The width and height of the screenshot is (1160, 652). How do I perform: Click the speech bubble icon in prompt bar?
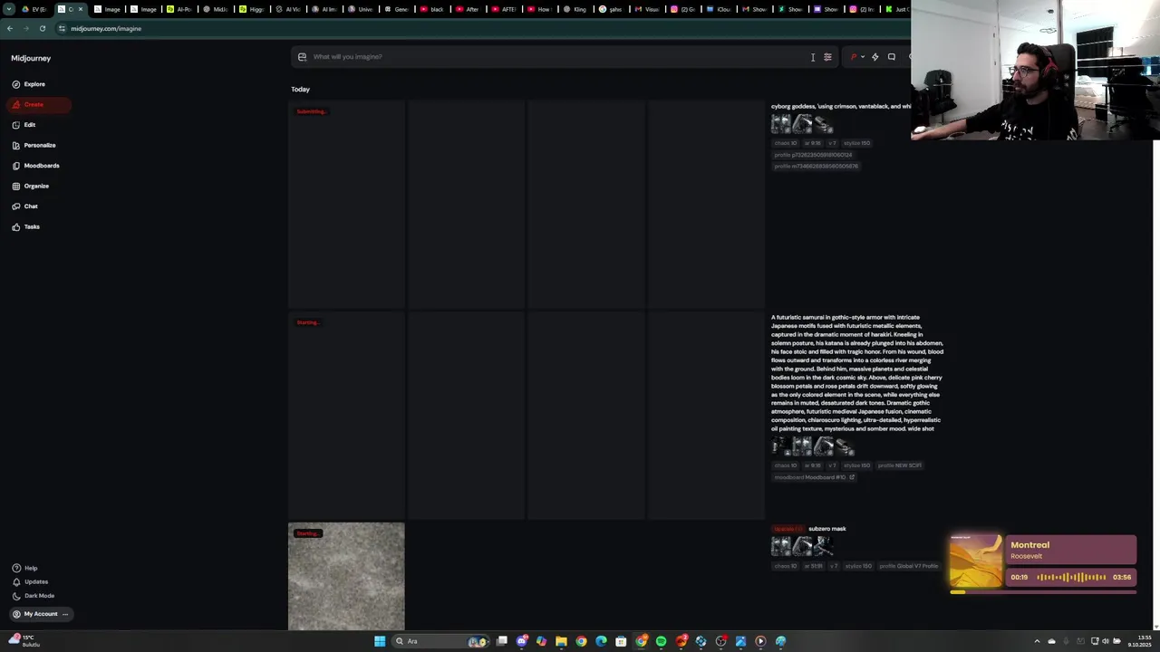892,57
